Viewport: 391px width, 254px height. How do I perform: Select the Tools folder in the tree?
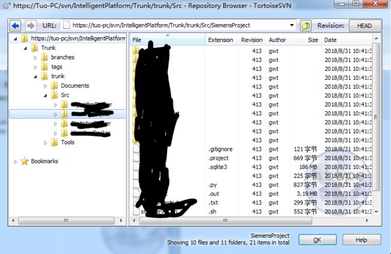67,142
